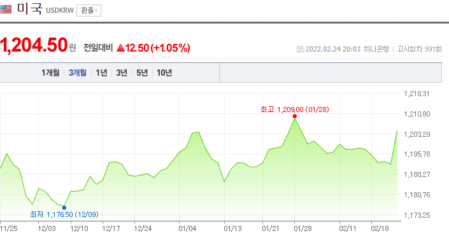The height and width of the screenshot is (238, 449).
Task: Click the 1,173.25 y-axis label
Action: (417, 215)
